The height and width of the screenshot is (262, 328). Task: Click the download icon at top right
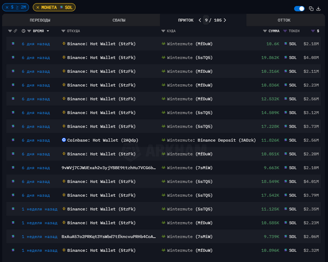pyautogui.click(x=318, y=8)
